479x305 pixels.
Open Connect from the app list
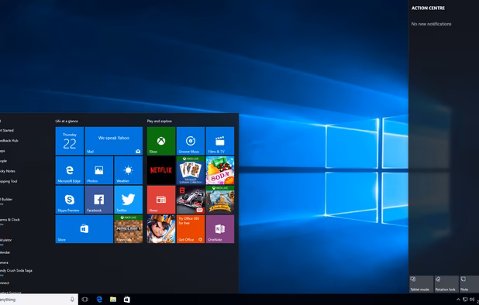pos(5,283)
